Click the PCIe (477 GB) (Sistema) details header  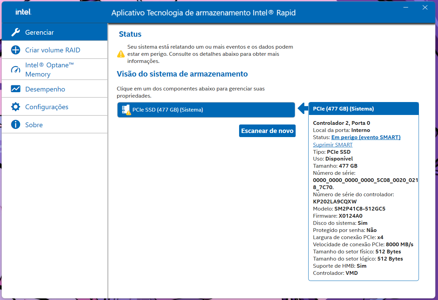363,109
